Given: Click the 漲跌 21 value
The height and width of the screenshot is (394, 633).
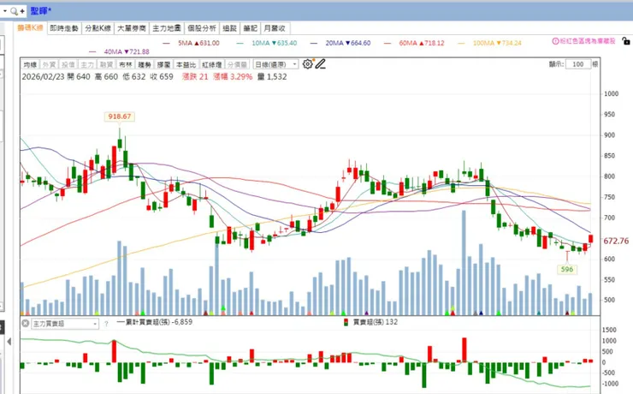Looking at the screenshot, I should click(195, 77).
